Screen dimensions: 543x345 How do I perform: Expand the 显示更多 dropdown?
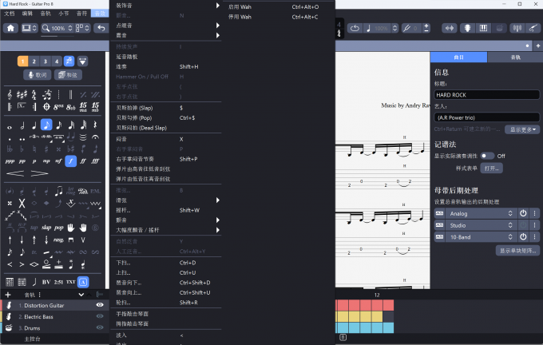tap(520, 129)
